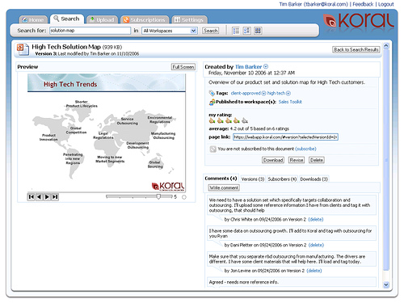This screenshot has width=404, height=303.
Task: Select the Comments (4) tab
Action: click(221, 179)
